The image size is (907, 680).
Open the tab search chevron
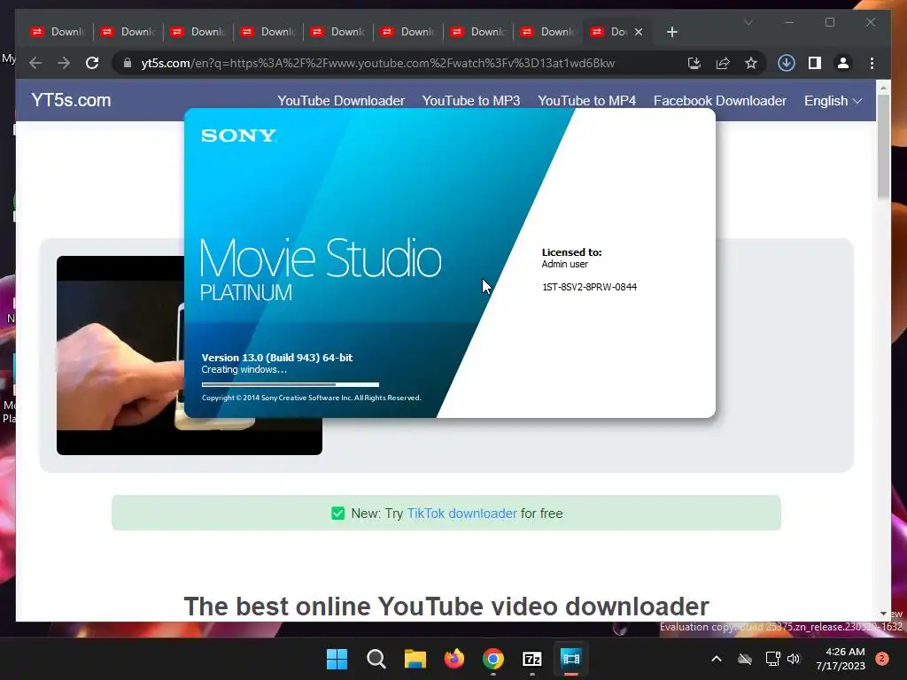point(748,22)
